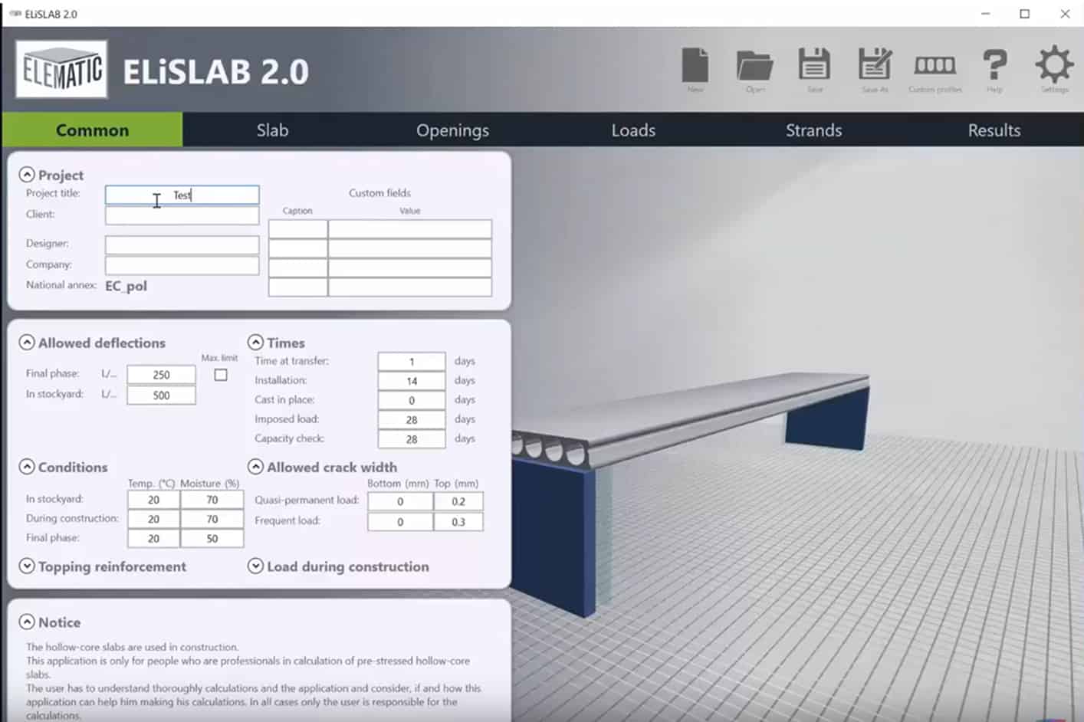Edit Frequent load bottom crack width
1084x722 pixels.
[x=400, y=522]
